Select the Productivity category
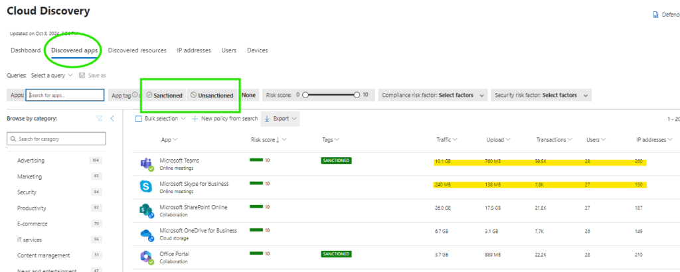The image size is (680, 272). coord(32,208)
